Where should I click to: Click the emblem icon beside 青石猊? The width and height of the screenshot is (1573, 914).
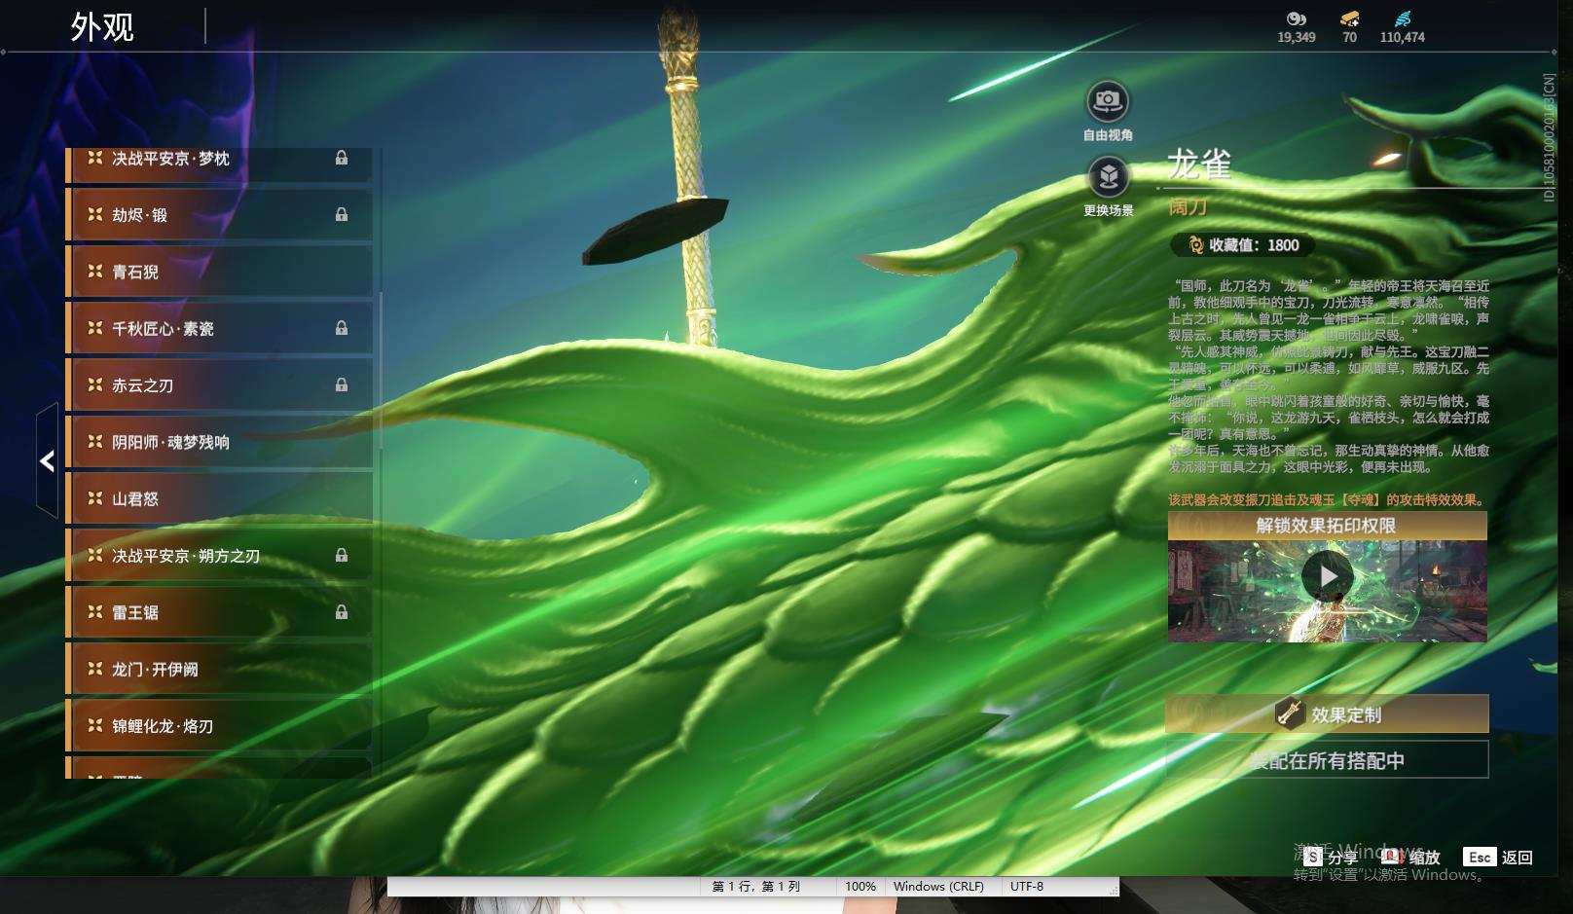pyautogui.click(x=95, y=272)
